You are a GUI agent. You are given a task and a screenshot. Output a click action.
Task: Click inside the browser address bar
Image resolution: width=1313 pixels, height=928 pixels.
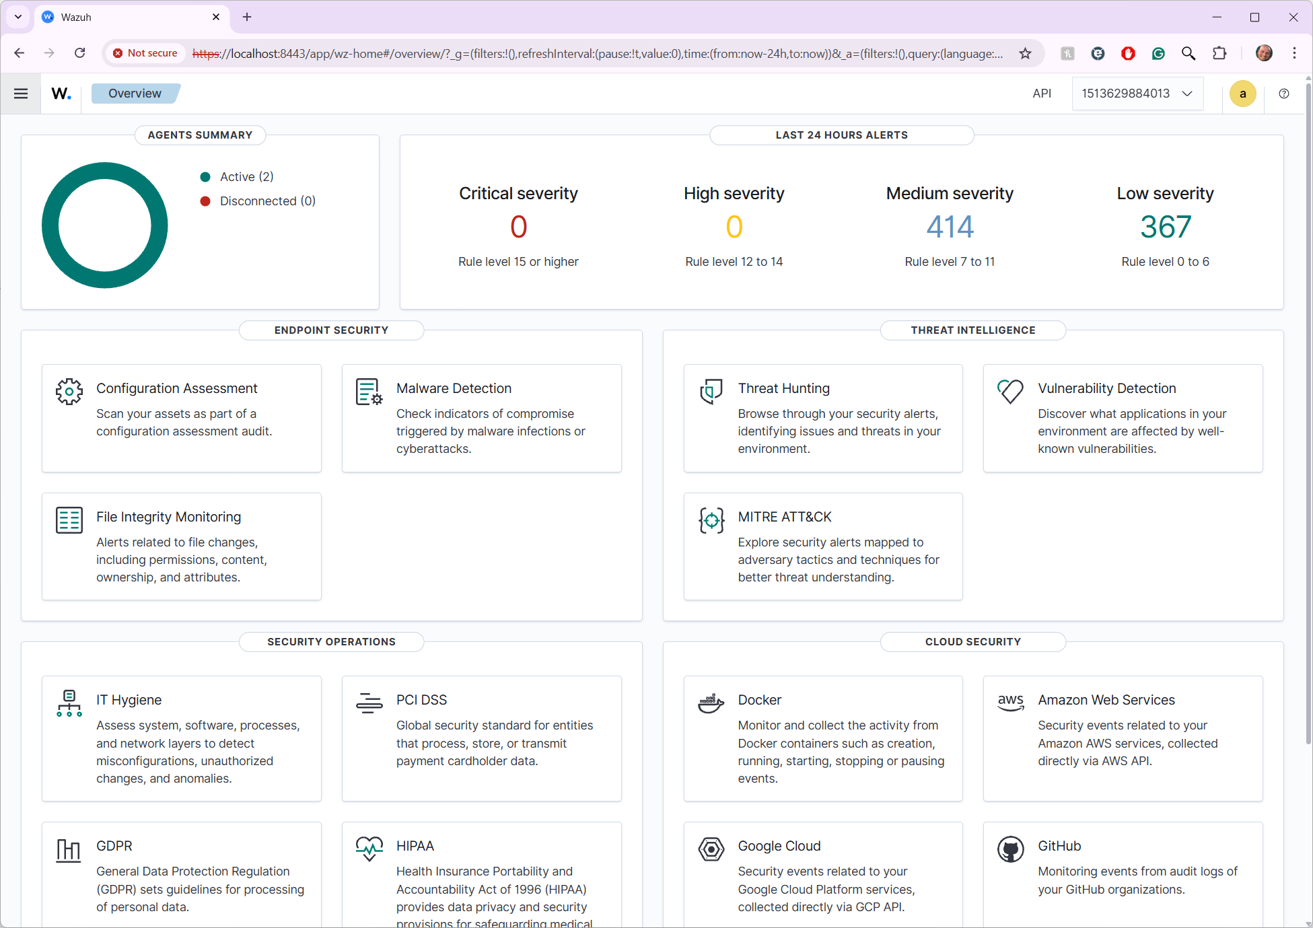(471, 53)
